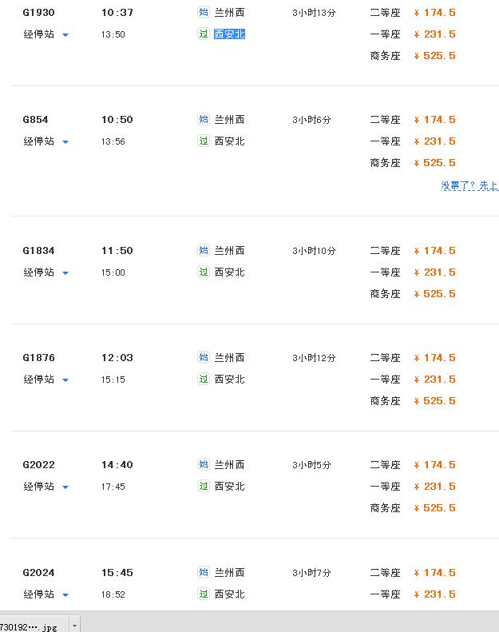Expand 经停站 stops list for G1834
Viewport: 499px width, 632px height.
pyautogui.click(x=46, y=272)
